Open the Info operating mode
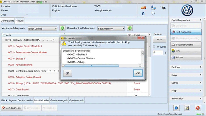The width and height of the screenshot is (206, 116). coord(186,51)
